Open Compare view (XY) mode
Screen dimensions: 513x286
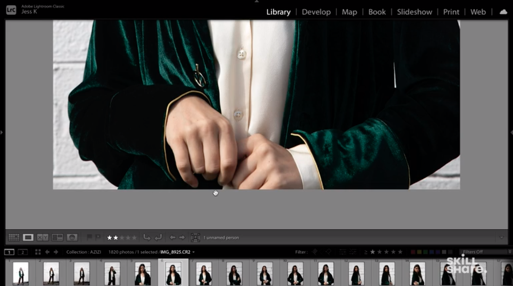coord(43,237)
